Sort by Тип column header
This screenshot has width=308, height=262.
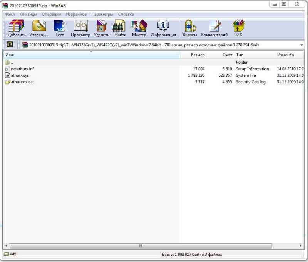[x=254, y=55]
